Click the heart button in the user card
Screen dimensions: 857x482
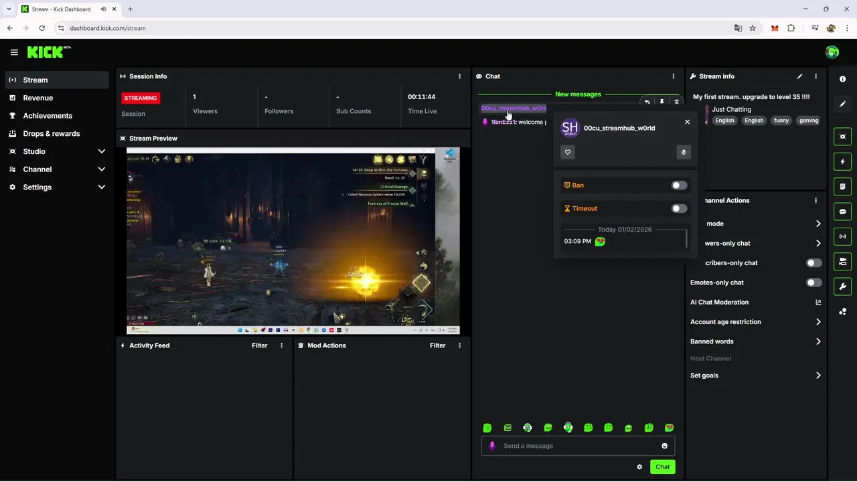(x=568, y=152)
